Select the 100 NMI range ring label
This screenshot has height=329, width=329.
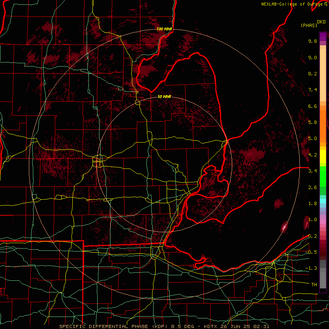[x=164, y=29]
